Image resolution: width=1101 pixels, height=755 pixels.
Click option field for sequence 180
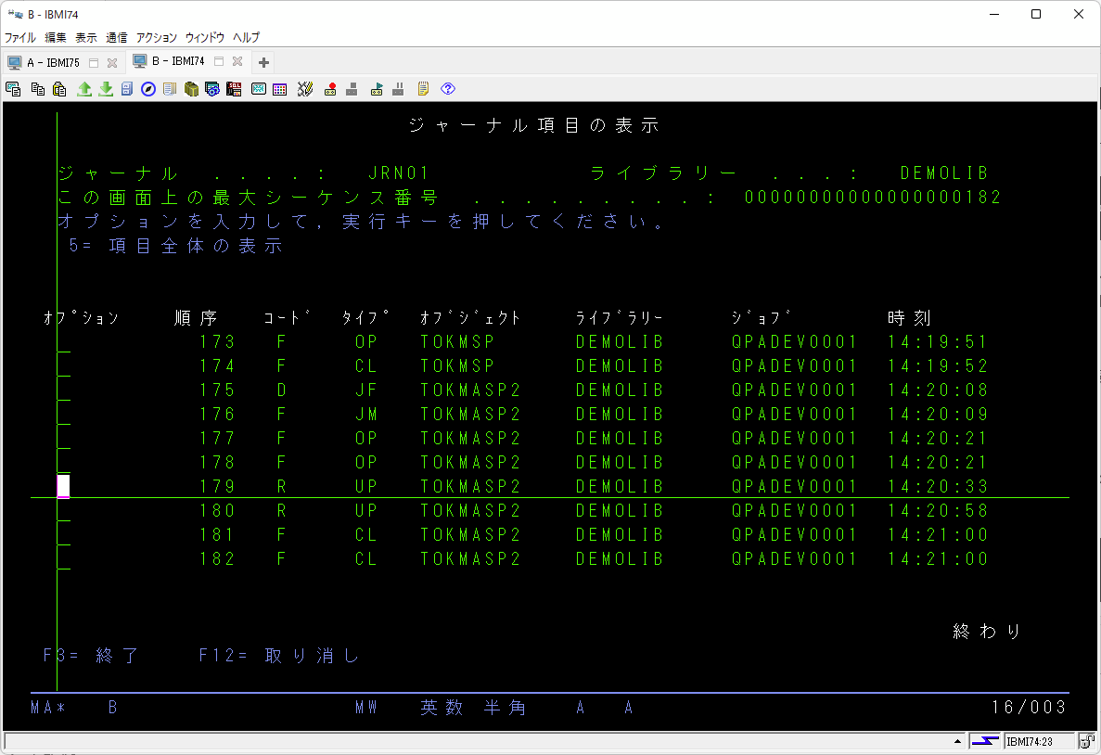pyautogui.click(x=63, y=510)
